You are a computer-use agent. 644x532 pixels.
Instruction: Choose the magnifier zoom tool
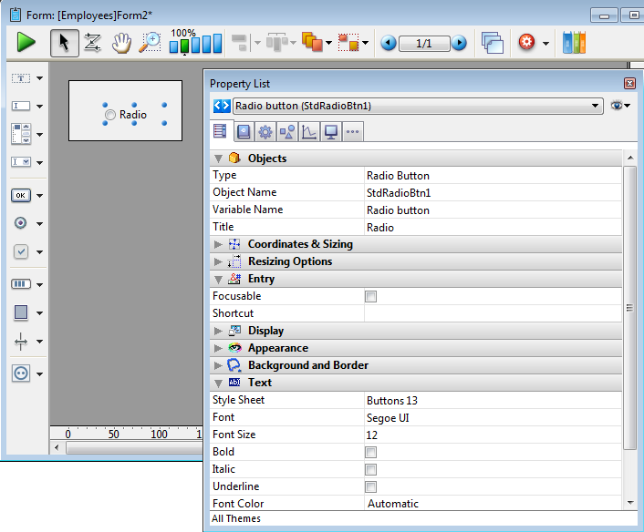coord(150,42)
